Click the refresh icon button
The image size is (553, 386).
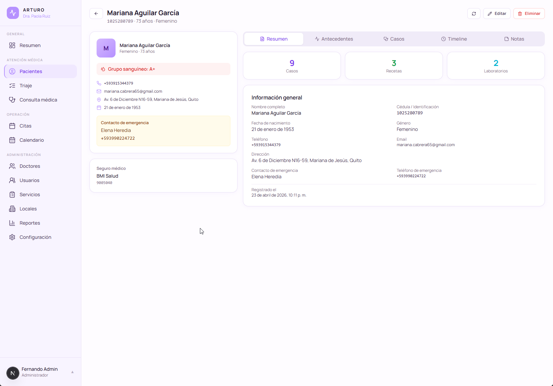(x=474, y=14)
